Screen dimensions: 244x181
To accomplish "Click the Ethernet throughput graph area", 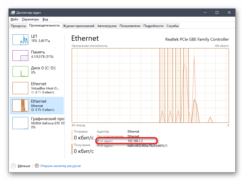I will (150, 85).
